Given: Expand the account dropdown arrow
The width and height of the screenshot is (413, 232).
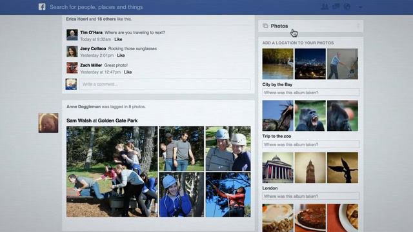Looking at the screenshot, I should pos(360,7).
